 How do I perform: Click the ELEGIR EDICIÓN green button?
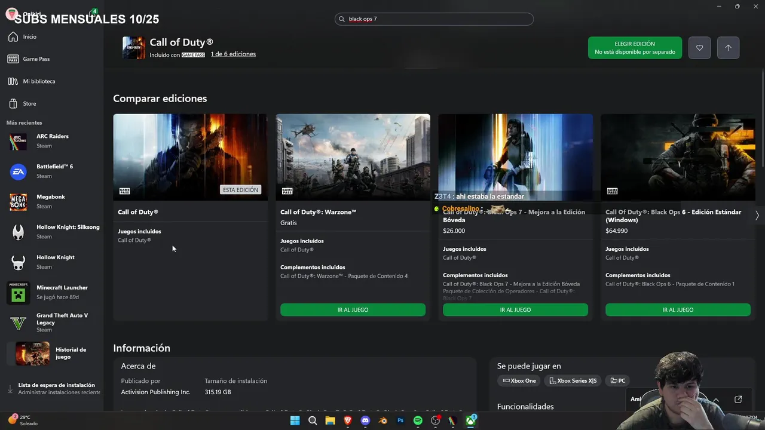(635, 48)
